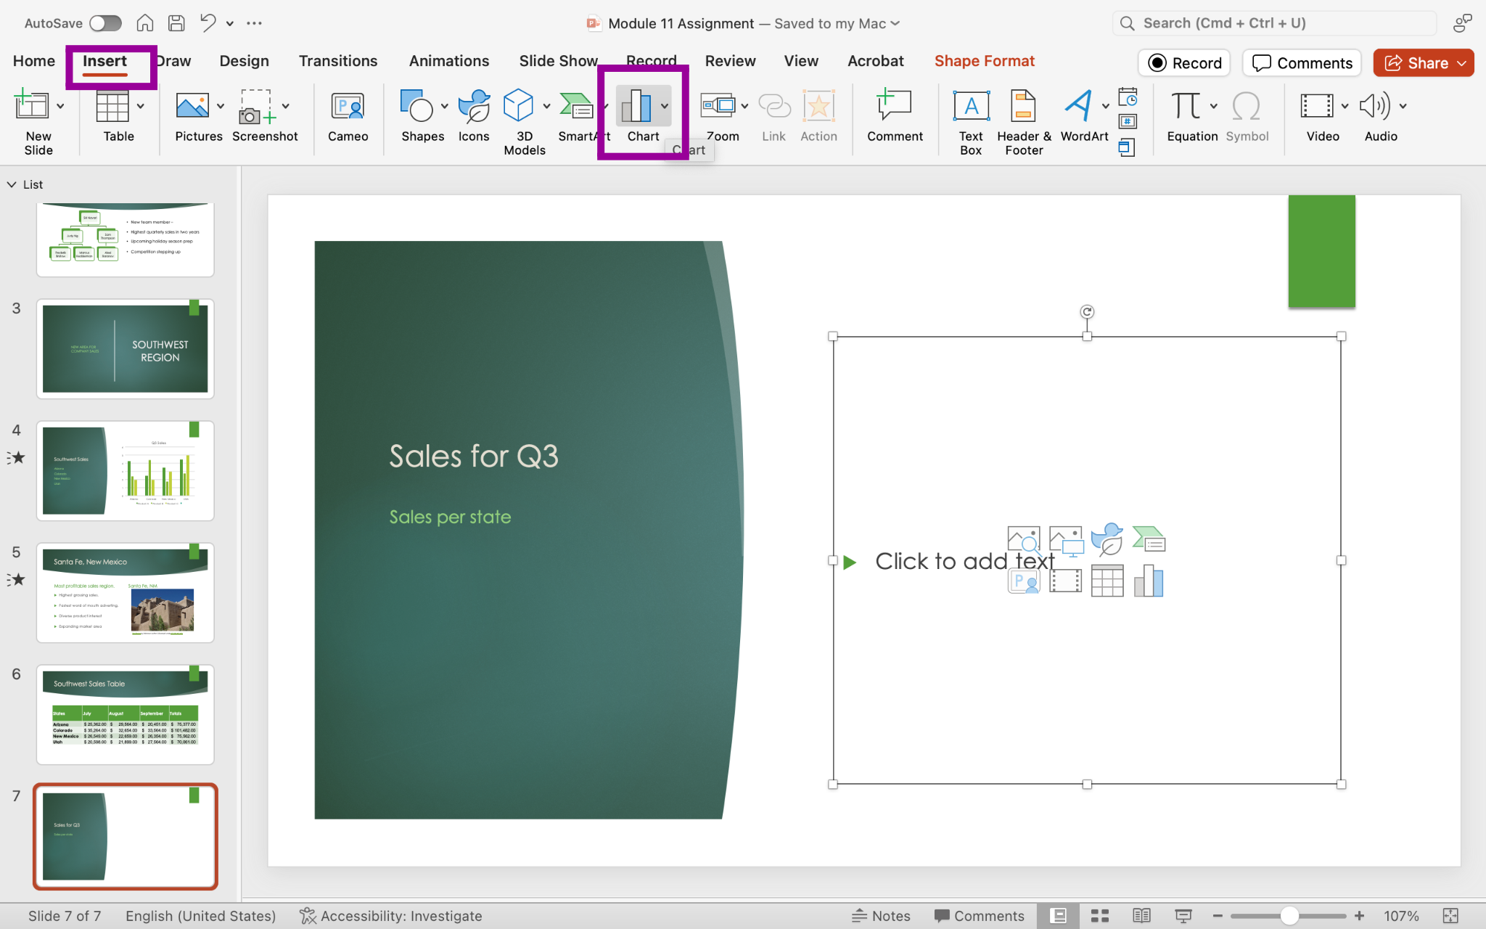
Task: Open the Home tab
Action: (x=34, y=61)
